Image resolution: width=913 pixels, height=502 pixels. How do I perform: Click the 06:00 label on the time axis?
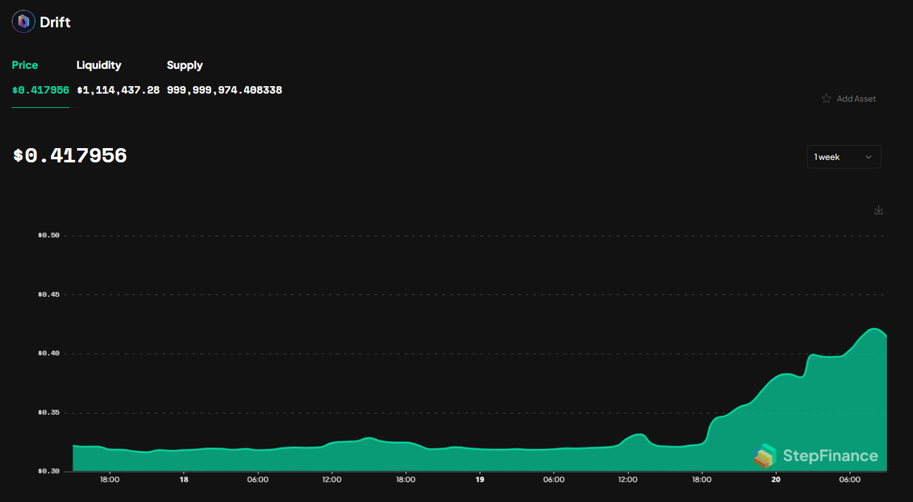(x=850, y=479)
